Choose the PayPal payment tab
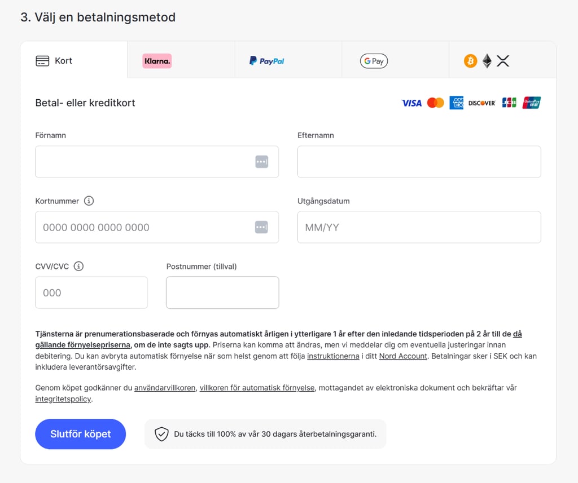Viewport: 578px width, 483px height. pos(288,60)
